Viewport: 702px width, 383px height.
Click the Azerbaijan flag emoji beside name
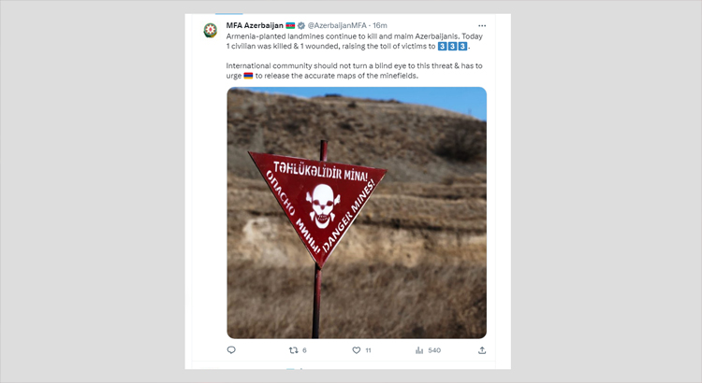click(290, 25)
